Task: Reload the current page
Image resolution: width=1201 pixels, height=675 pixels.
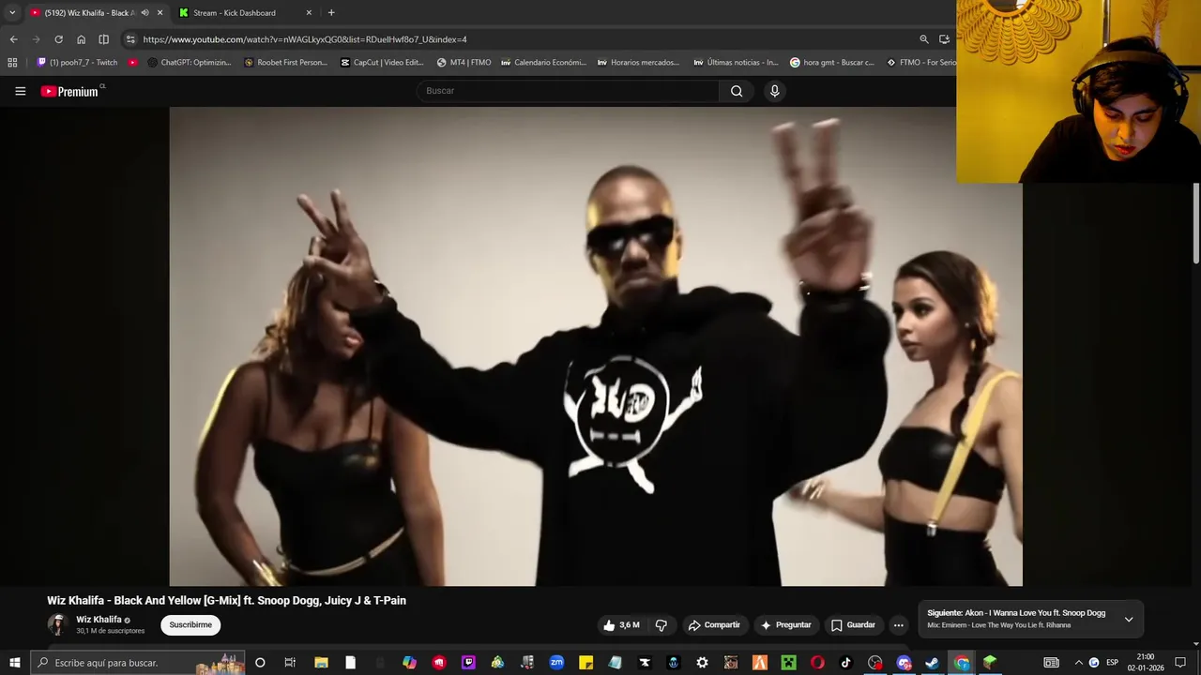Action: tap(58, 39)
